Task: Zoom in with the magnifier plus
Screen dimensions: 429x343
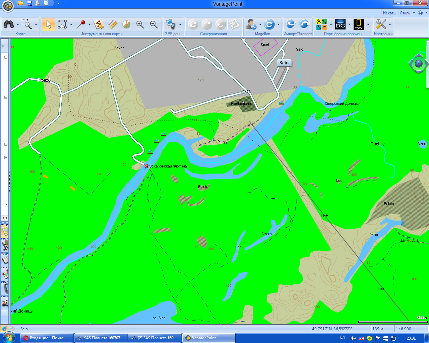Action: 140,24
